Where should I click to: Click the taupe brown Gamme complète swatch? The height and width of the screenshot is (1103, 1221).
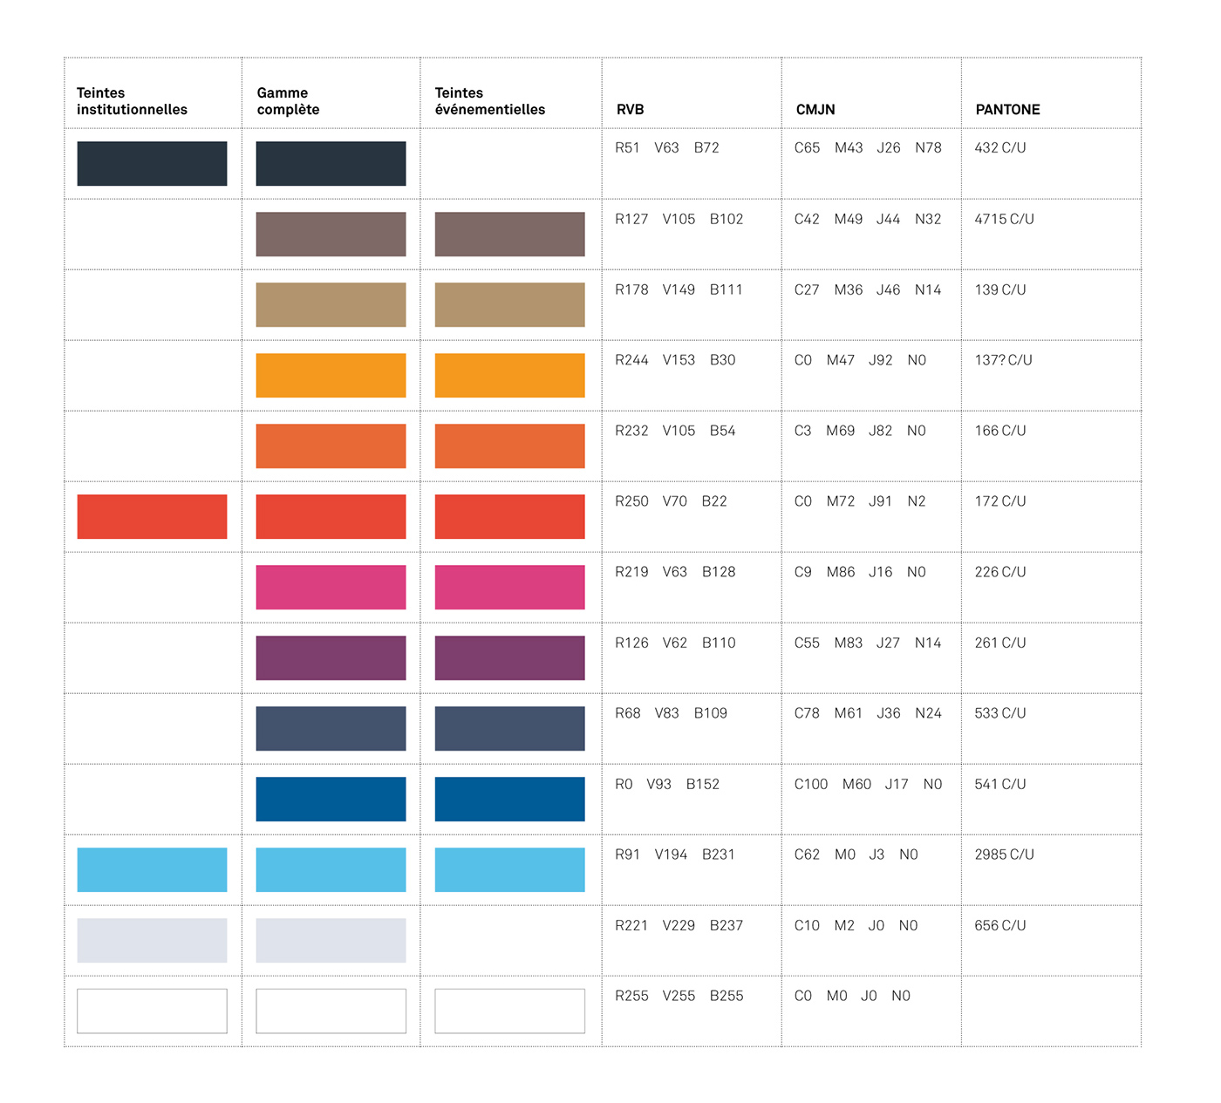click(331, 234)
